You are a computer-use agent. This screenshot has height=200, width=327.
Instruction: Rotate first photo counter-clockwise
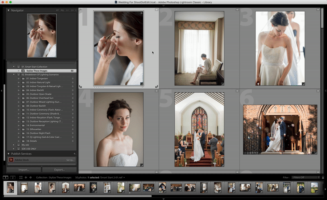pyautogui.click(x=81, y=86)
